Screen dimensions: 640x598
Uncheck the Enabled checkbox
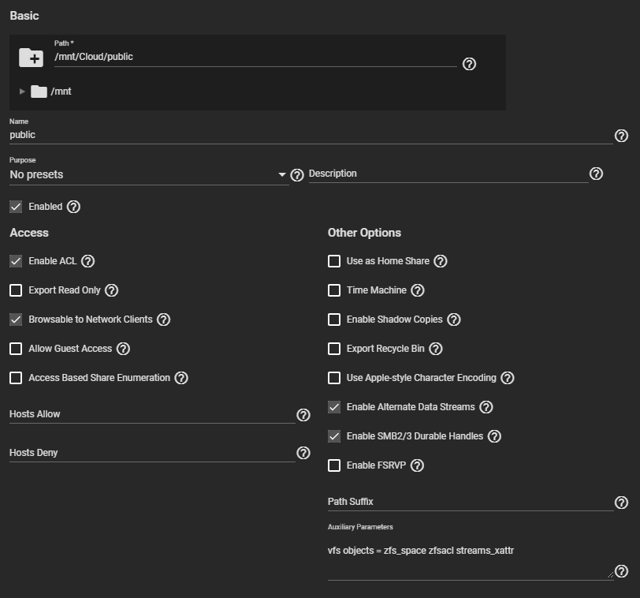pos(16,207)
